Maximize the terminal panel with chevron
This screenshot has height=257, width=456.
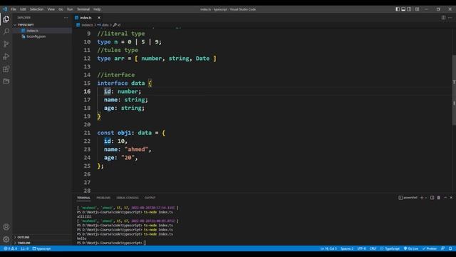coord(445,198)
